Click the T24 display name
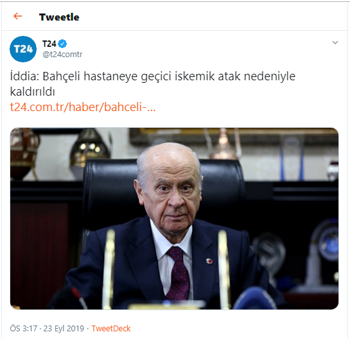This screenshot has width=350, height=339. (49, 44)
